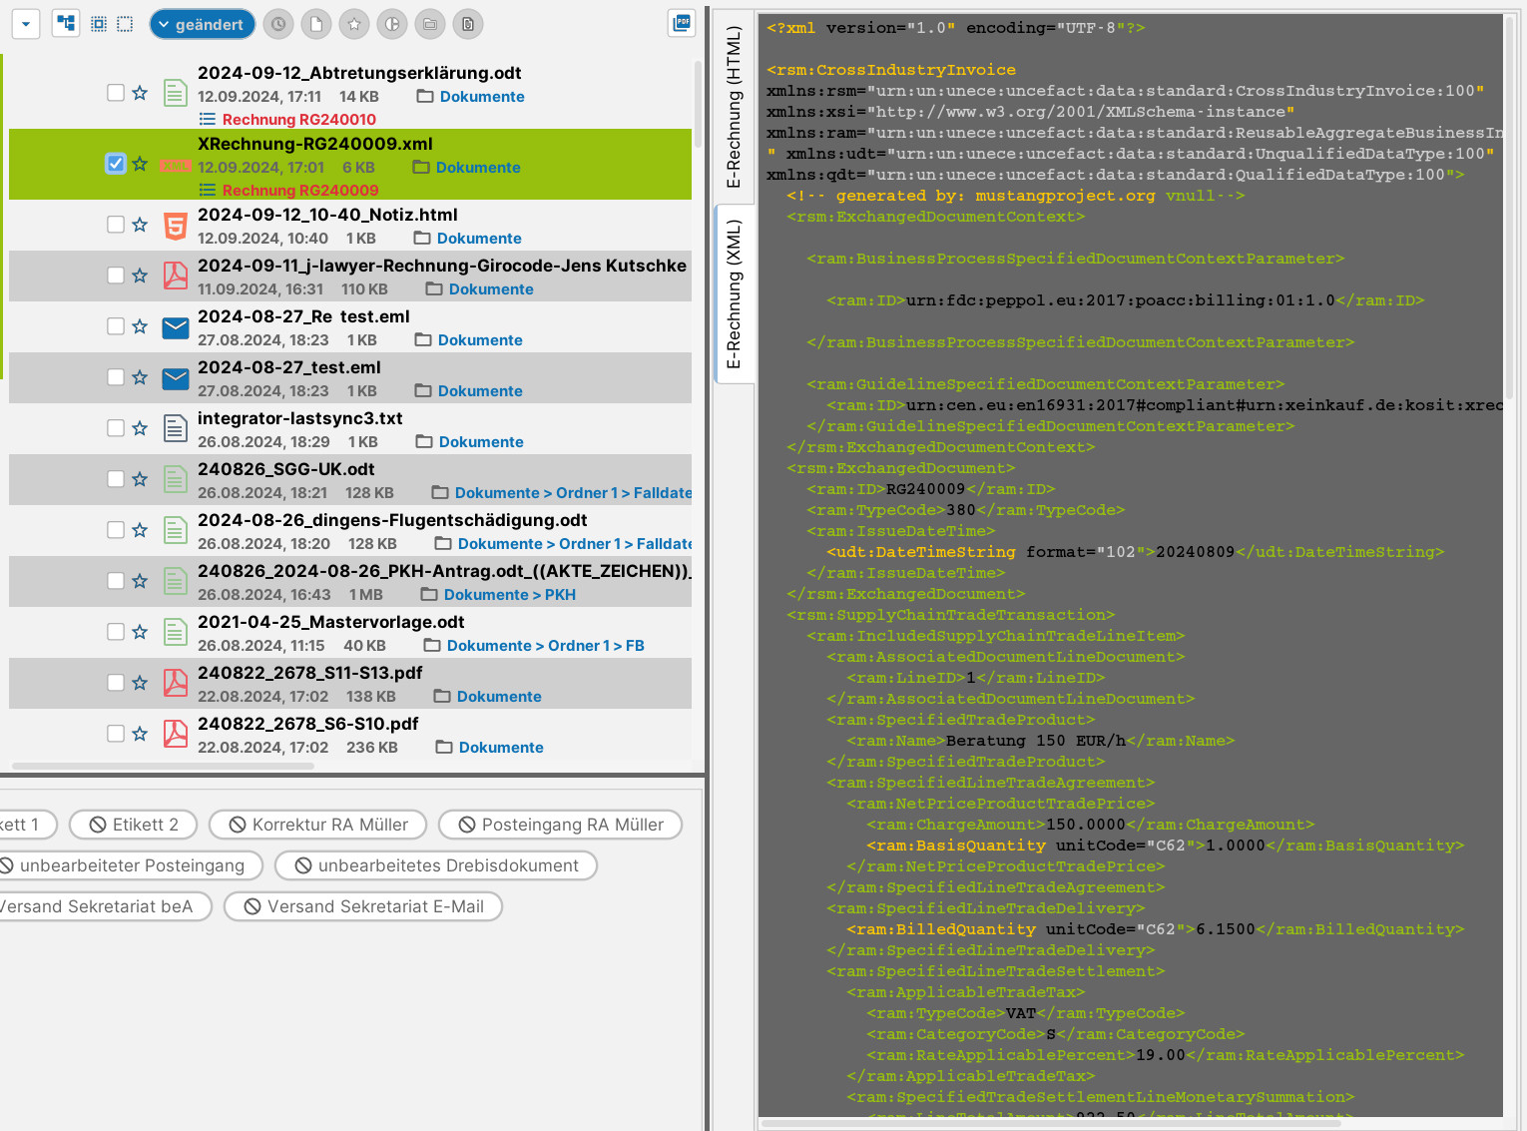Switch to the E-Rechnung (HTML) tab
The image size is (1527, 1131).
[734, 107]
